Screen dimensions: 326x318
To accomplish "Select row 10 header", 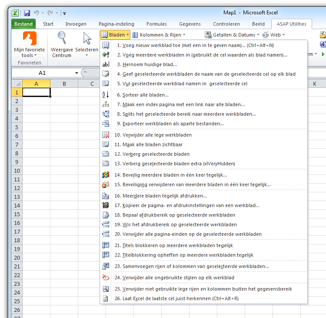I will [17, 171].
